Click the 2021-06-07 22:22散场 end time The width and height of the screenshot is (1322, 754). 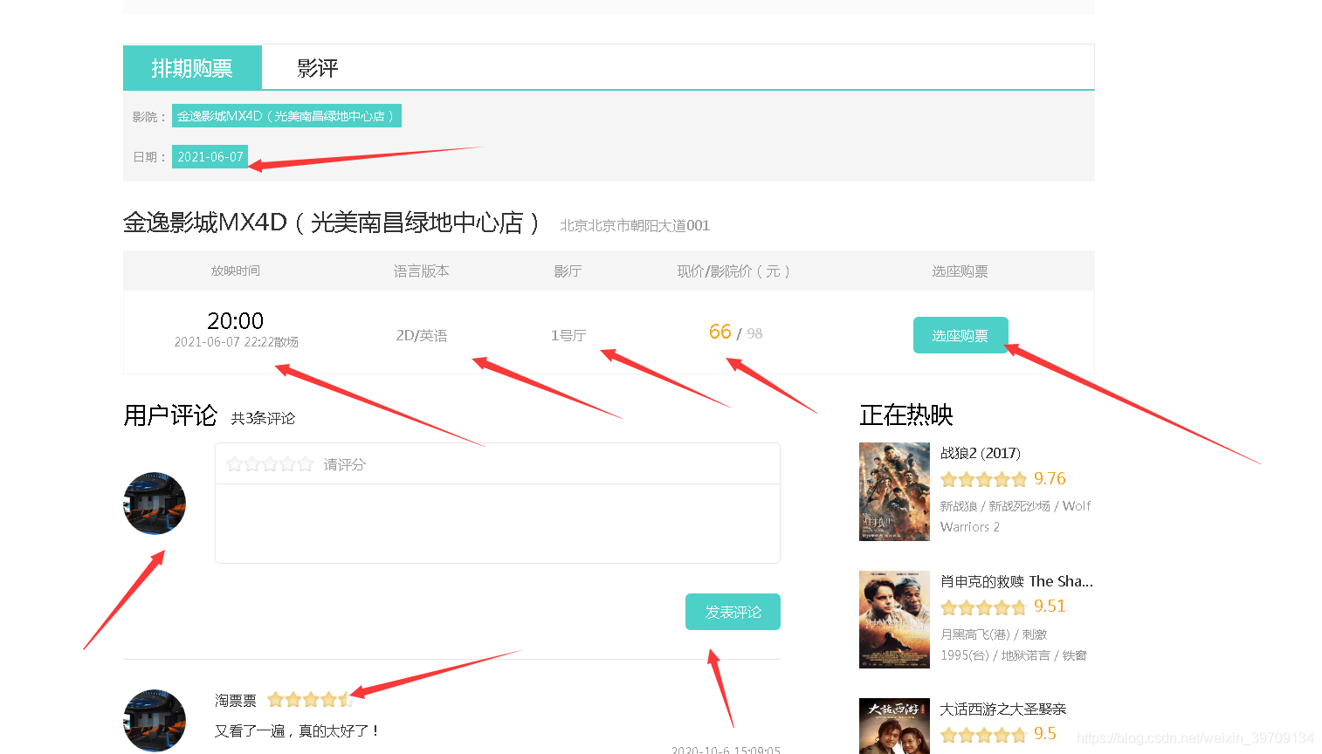coord(237,342)
